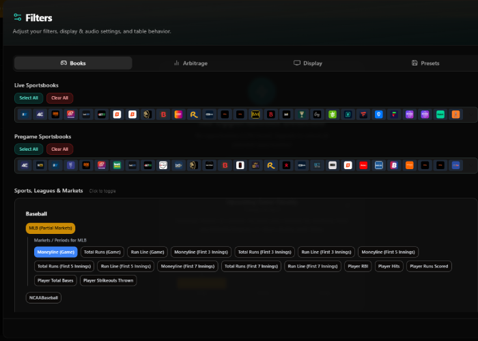Toggle the green DraftKings crown icon in Live Sportsbooks
This screenshot has width=478, height=341.
(x=333, y=115)
